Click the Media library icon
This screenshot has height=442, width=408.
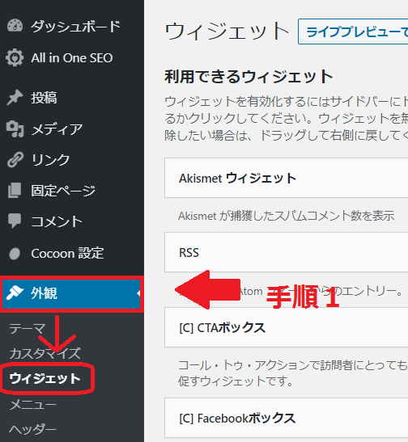click(x=15, y=129)
